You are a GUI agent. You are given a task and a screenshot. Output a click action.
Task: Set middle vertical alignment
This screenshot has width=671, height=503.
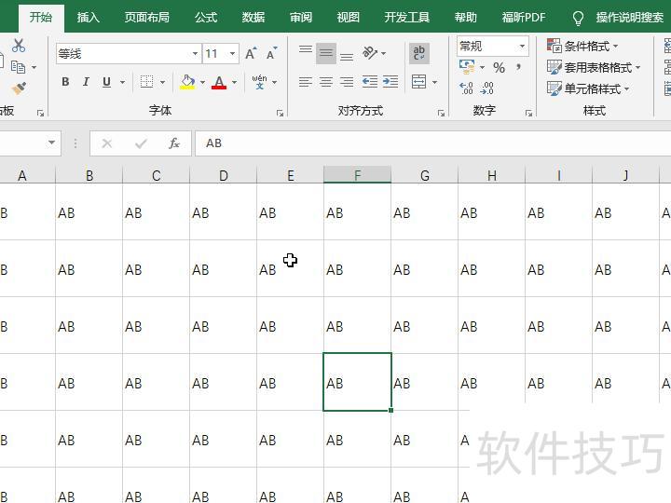coord(326,53)
